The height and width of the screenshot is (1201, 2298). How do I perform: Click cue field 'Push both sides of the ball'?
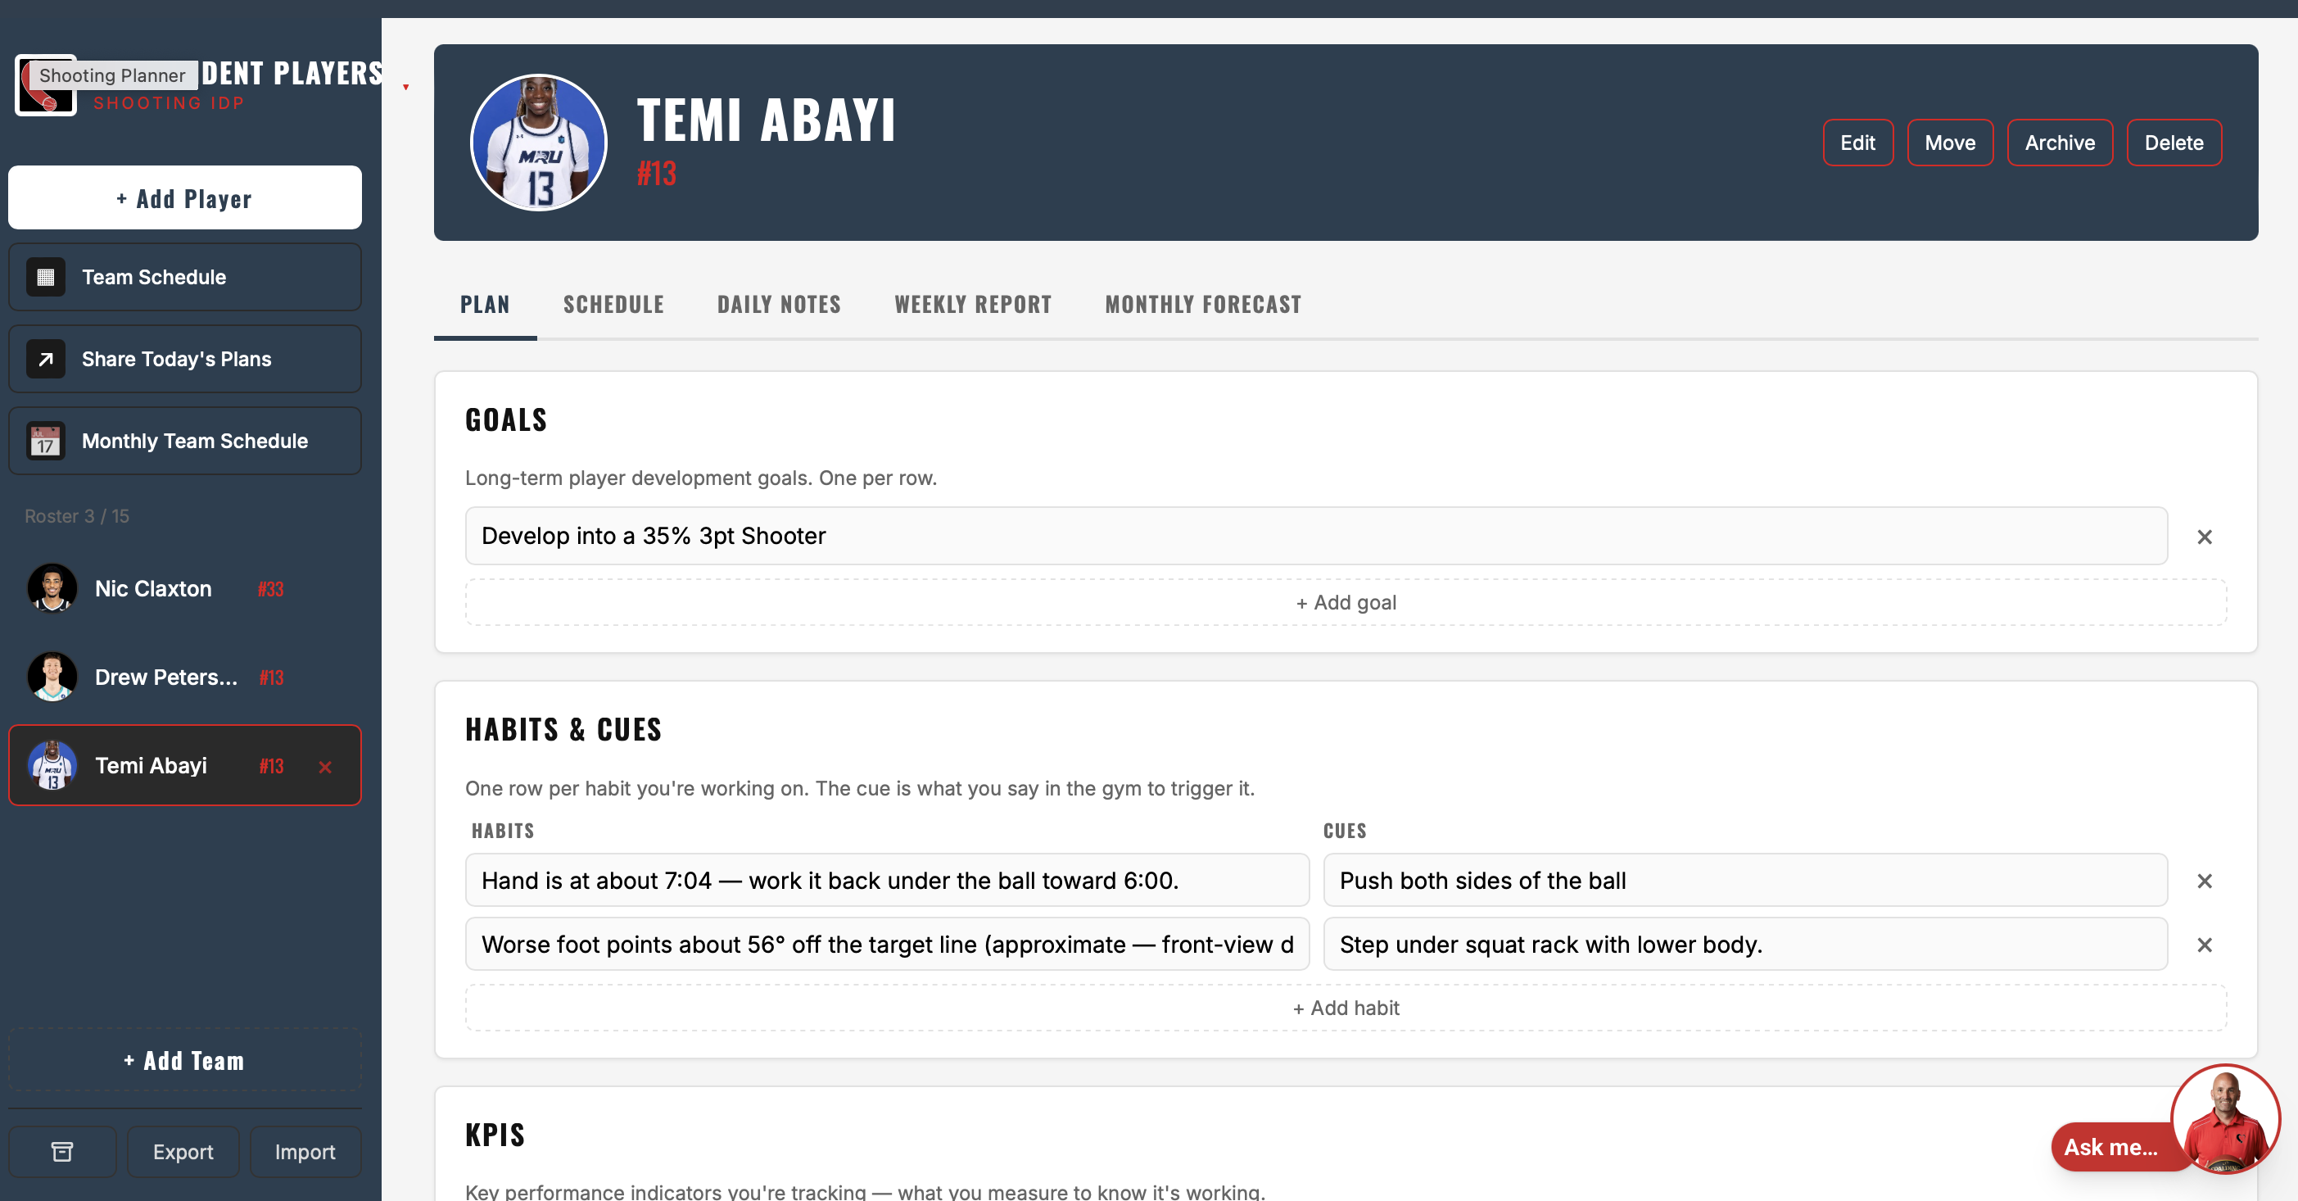click(x=1746, y=881)
